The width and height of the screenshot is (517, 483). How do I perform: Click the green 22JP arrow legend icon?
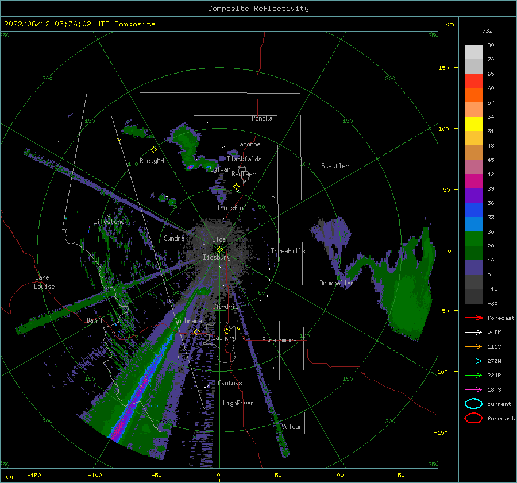point(473,375)
